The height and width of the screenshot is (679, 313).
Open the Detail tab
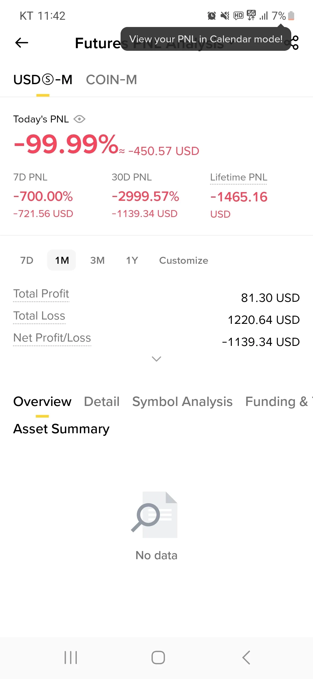102,402
